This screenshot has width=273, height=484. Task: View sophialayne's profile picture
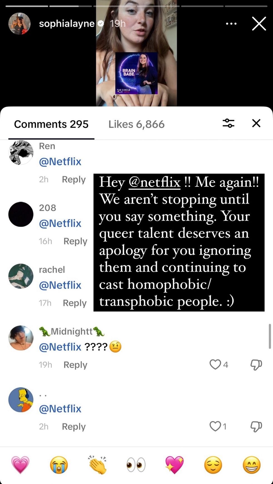(x=19, y=24)
